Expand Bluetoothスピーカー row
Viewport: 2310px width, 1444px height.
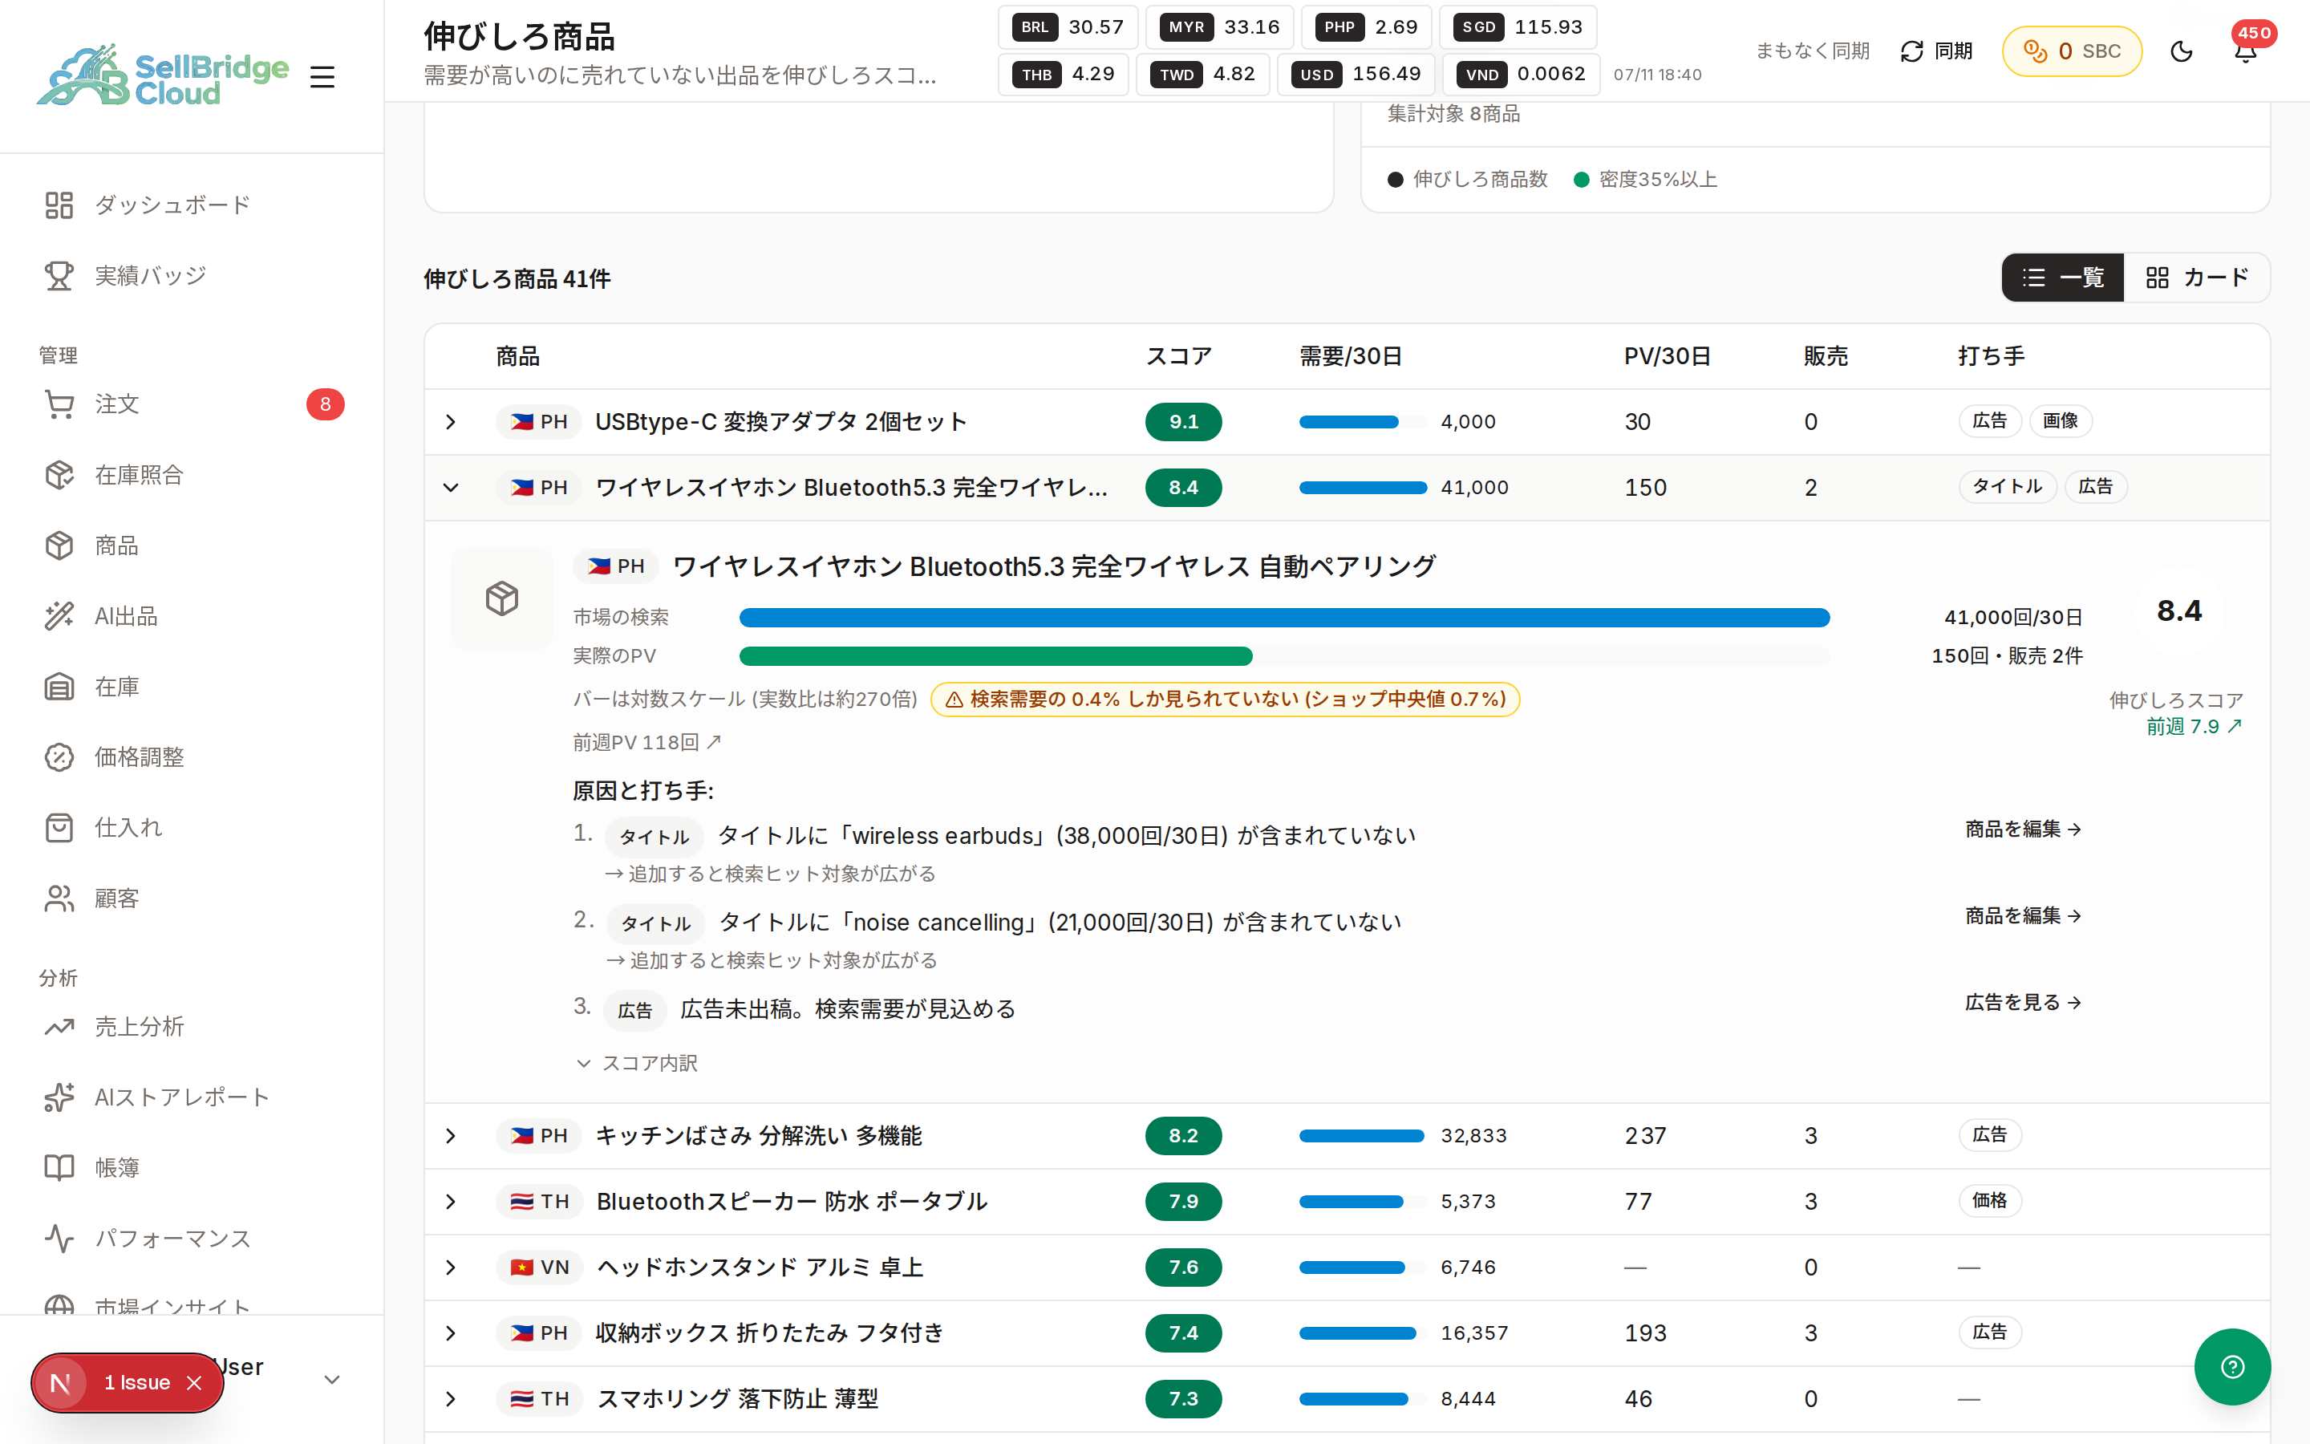click(451, 1203)
